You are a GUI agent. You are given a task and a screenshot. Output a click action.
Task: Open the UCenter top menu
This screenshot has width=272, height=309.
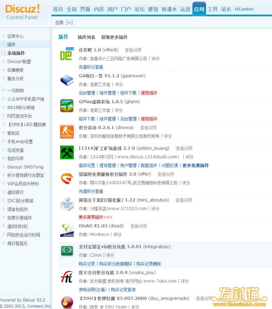(244, 9)
